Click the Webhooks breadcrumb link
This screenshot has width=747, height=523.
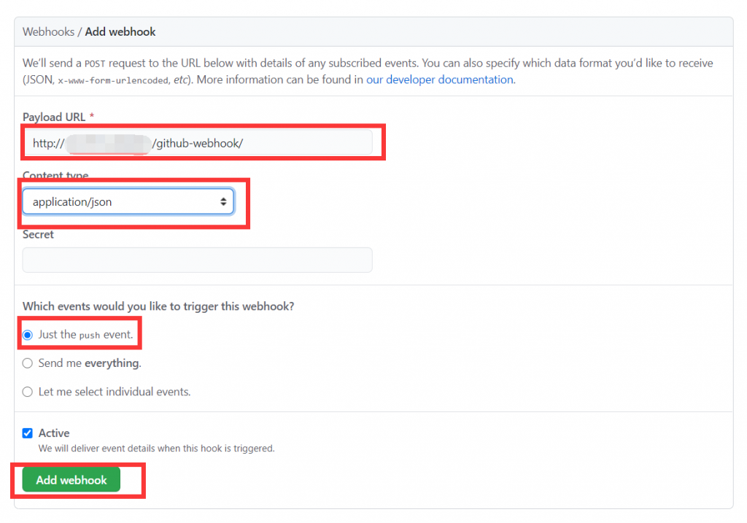pyautogui.click(x=48, y=32)
